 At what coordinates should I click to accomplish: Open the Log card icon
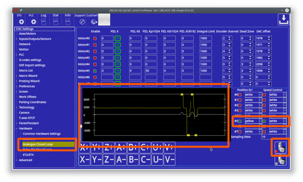(x=43, y=22)
